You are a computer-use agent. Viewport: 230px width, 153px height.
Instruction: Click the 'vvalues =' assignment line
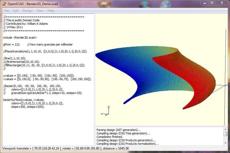pyautogui.click(x=47, y=79)
